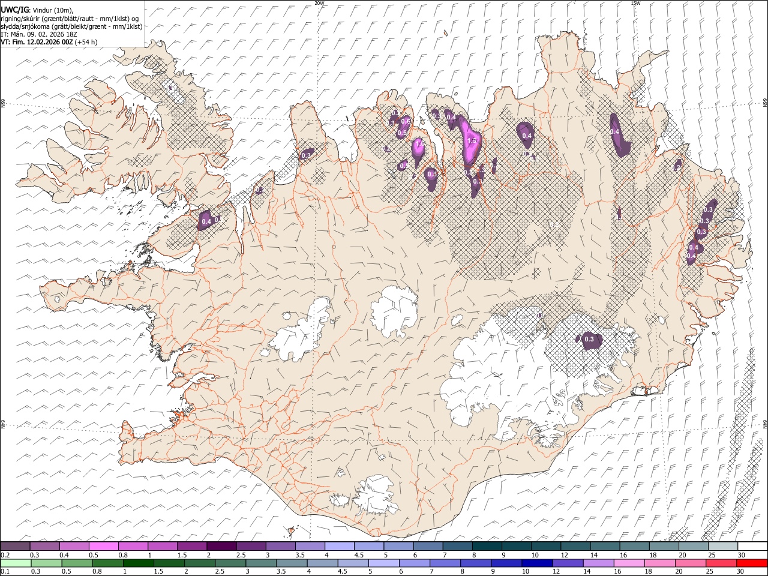Image resolution: width=768 pixels, height=576 pixels.
Task: Click the pale green 0.1 swatch in lower legend row
Action: click(x=16, y=563)
